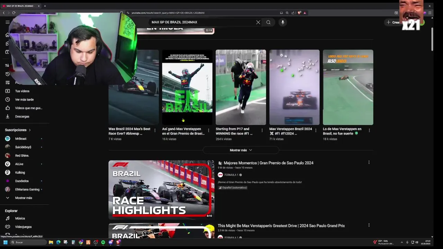Open Discord from the taskbar
The width and height of the screenshot is (443, 249).
point(111,242)
